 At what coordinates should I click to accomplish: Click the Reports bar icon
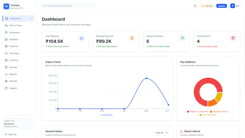[x=6, y=74]
